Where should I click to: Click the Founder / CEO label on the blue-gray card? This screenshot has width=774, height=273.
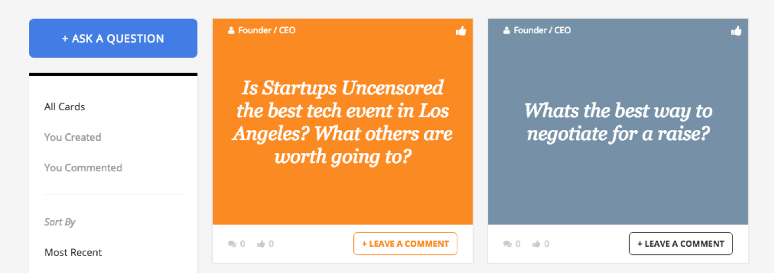(542, 31)
